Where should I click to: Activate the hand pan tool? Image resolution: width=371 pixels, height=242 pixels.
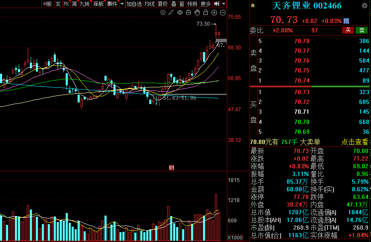(x=197, y=13)
